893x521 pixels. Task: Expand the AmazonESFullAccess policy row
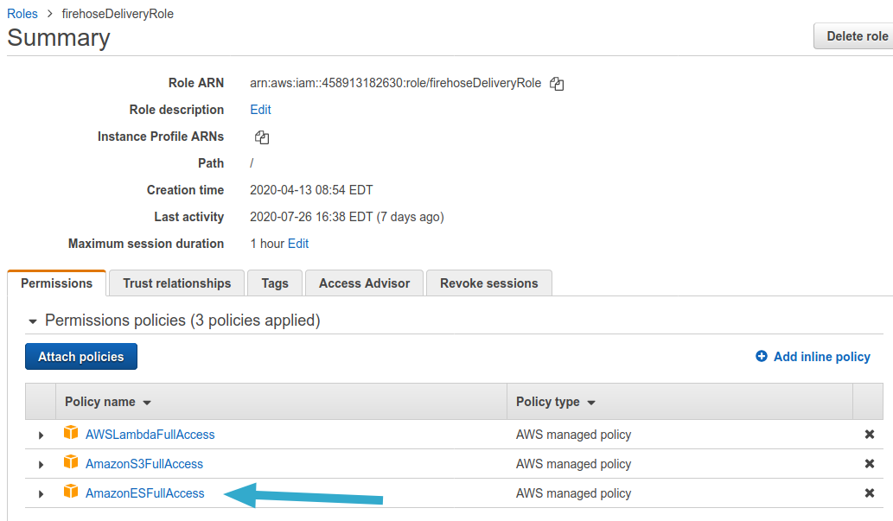[41, 493]
